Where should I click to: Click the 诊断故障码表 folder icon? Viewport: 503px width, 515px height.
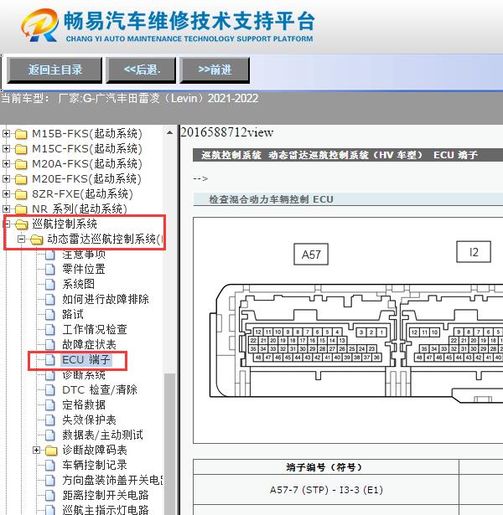pos(51,451)
